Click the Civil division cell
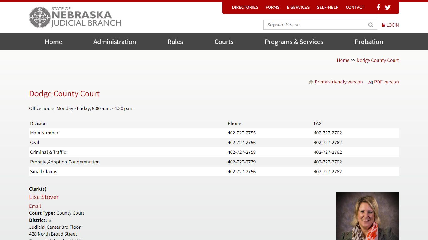This screenshot has height=240, width=428. [34, 142]
